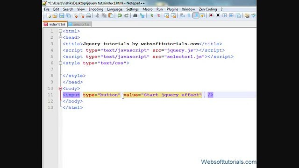This screenshot has height=168, width=299.
Task: Click the Playback macro icon
Action: pos(224,15)
